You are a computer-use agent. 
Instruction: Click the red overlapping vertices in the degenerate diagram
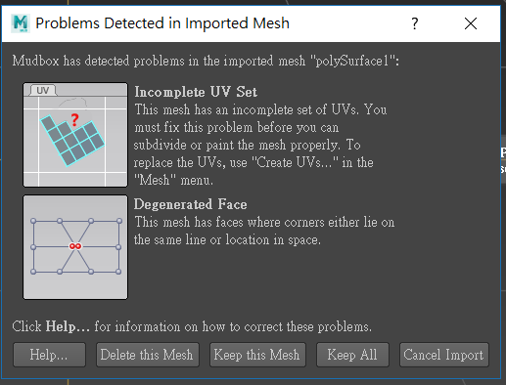point(75,246)
